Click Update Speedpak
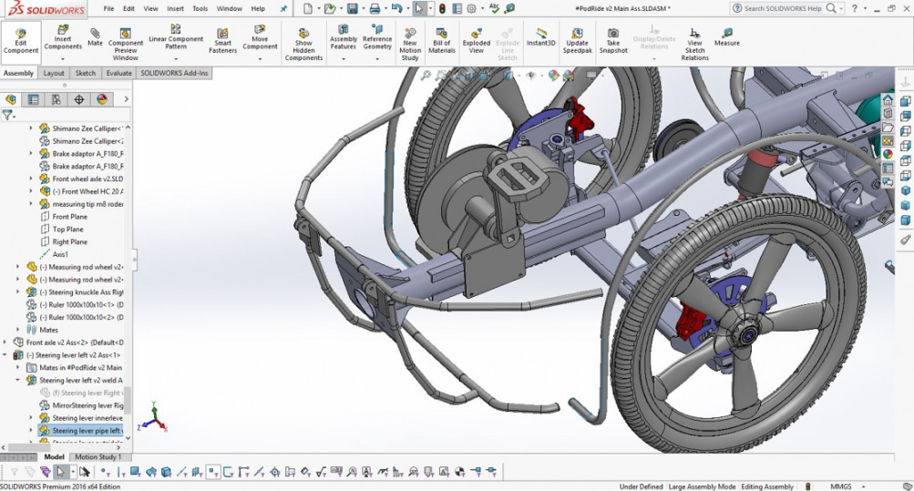Image resolution: width=914 pixels, height=491 pixels. [577, 41]
